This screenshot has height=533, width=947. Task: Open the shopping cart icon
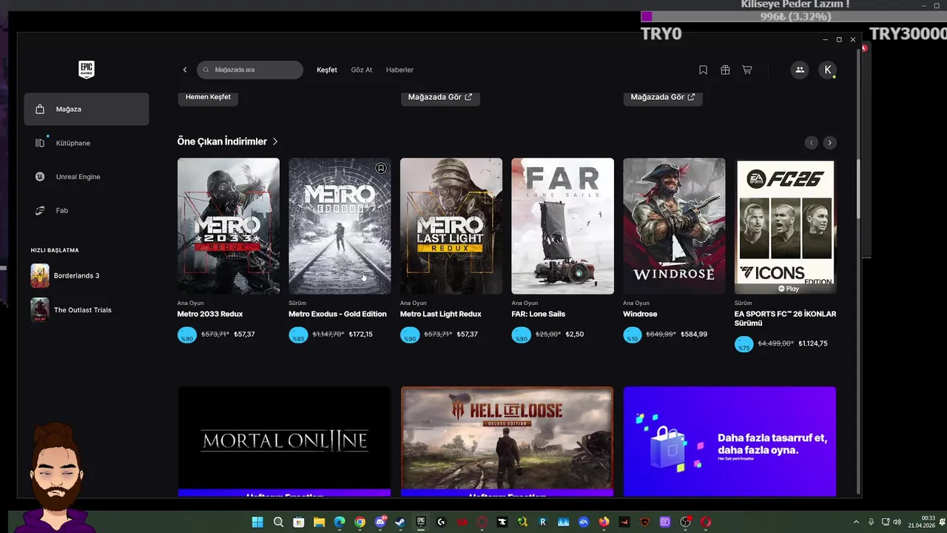(x=747, y=70)
